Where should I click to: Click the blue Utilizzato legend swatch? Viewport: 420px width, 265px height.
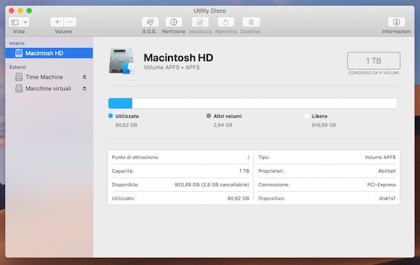(111, 116)
